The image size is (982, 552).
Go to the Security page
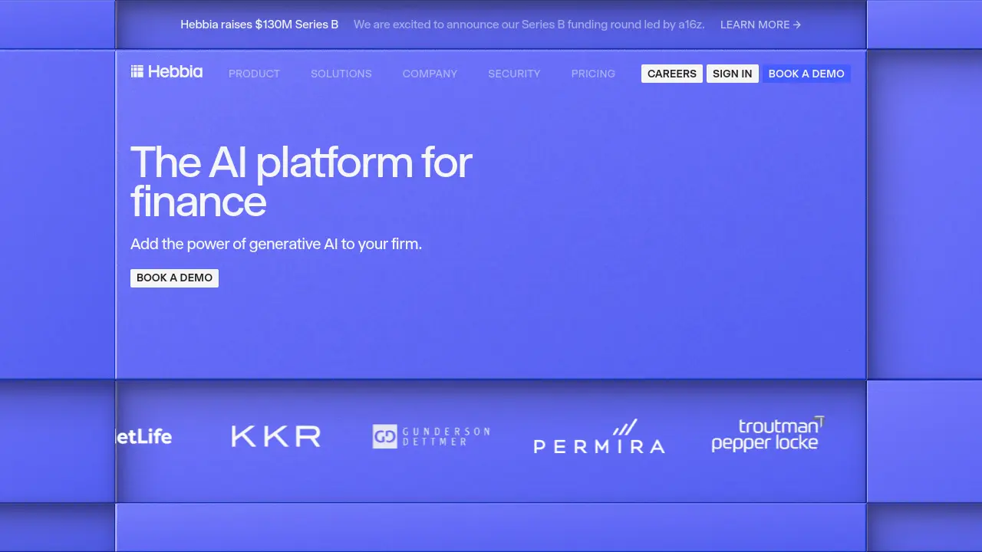tap(514, 74)
